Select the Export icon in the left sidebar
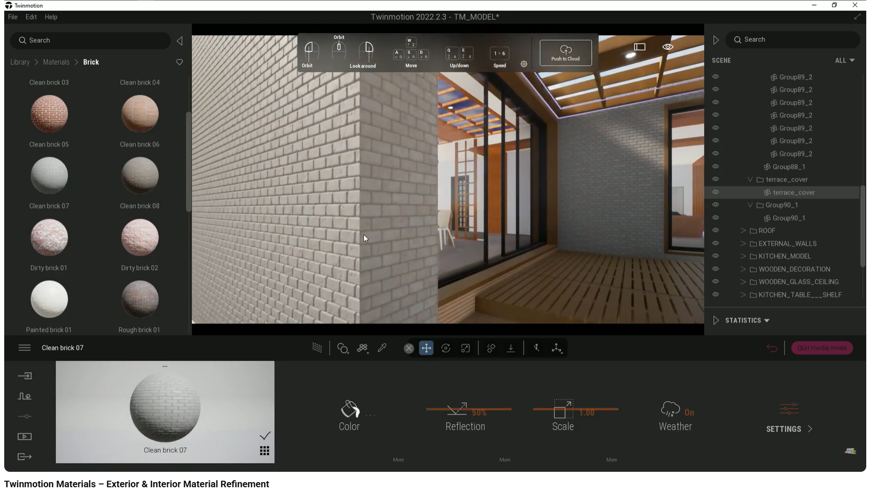870x491 pixels. pos(24,457)
